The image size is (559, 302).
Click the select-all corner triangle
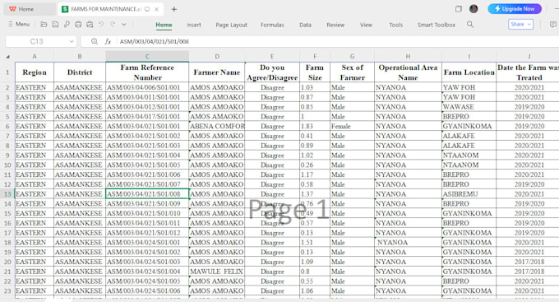(x=7, y=57)
